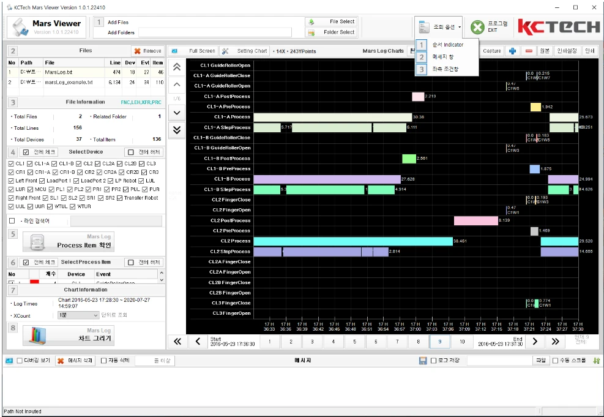Enable the 라인 검색어 checkbox
Screen dimensions: 604x417
coord(12,221)
